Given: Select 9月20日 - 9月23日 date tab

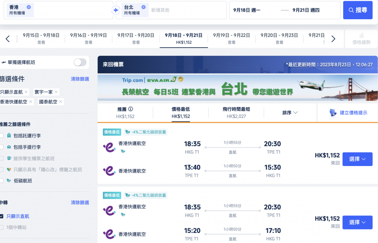Looking at the screenshot, I should click(279, 38).
